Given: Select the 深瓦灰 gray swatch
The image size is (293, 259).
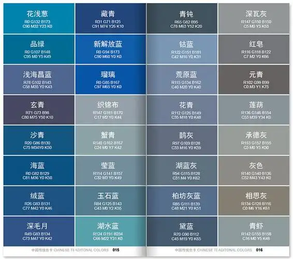Looking at the screenshot, I should [x=254, y=18].
